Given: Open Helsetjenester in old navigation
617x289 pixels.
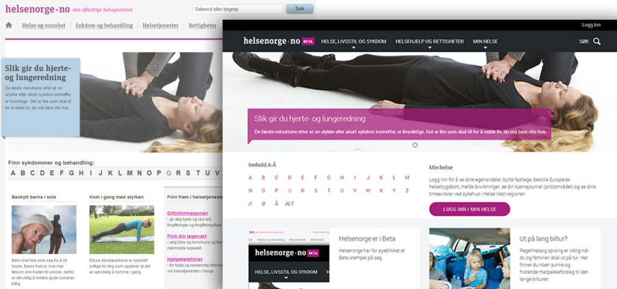Looking at the screenshot, I should point(160,25).
